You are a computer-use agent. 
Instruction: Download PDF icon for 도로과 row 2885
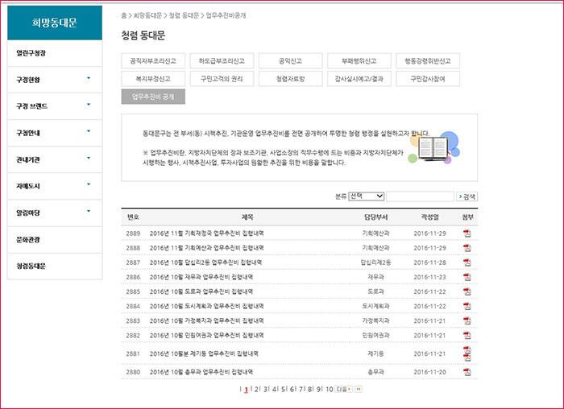point(467,291)
